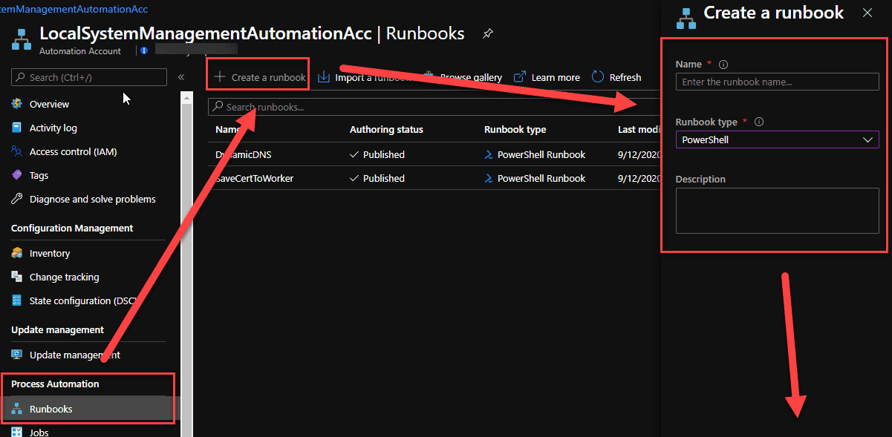
Task: Click PowerShell icon in SaveCertToWorker row
Action: point(489,178)
